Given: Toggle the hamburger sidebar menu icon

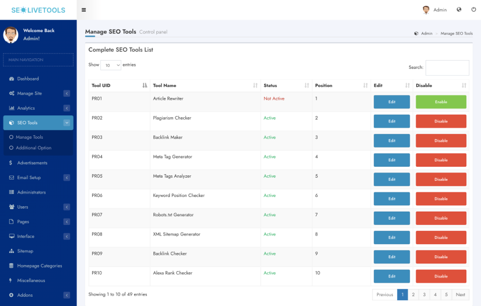Looking at the screenshot, I should 83,10.
